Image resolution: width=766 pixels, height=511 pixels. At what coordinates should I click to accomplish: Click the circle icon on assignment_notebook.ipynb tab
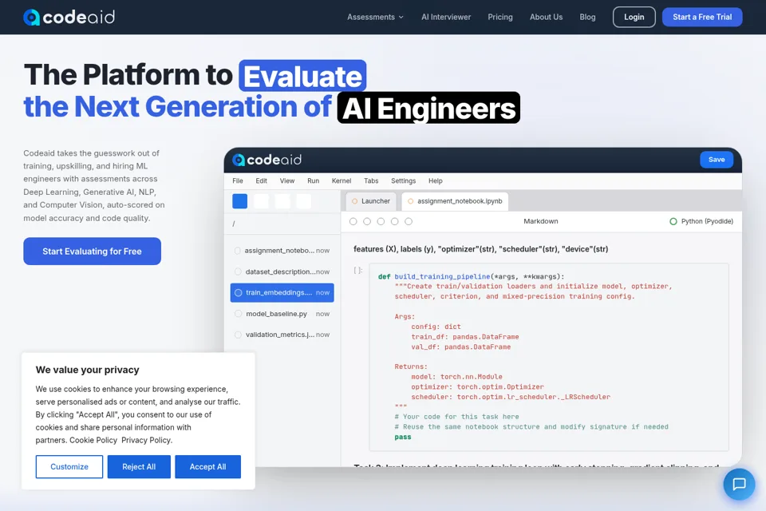(410, 201)
